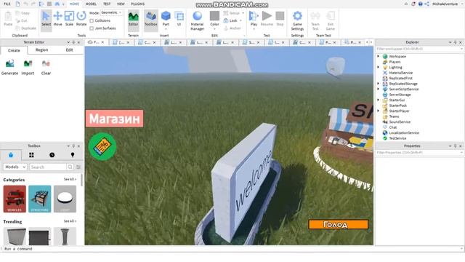This screenshot has width=465, height=262.
Task: Click See All next to Categories
Action: tap(70, 180)
